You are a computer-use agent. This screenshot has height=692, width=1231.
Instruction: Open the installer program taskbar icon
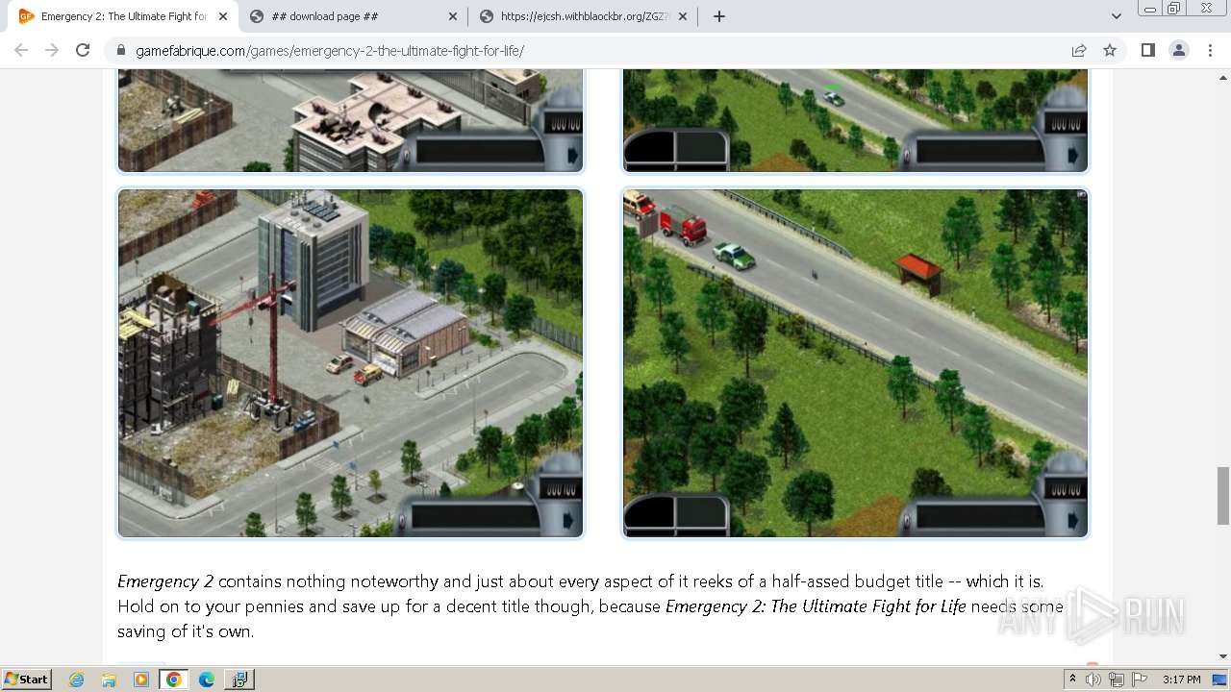click(239, 680)
